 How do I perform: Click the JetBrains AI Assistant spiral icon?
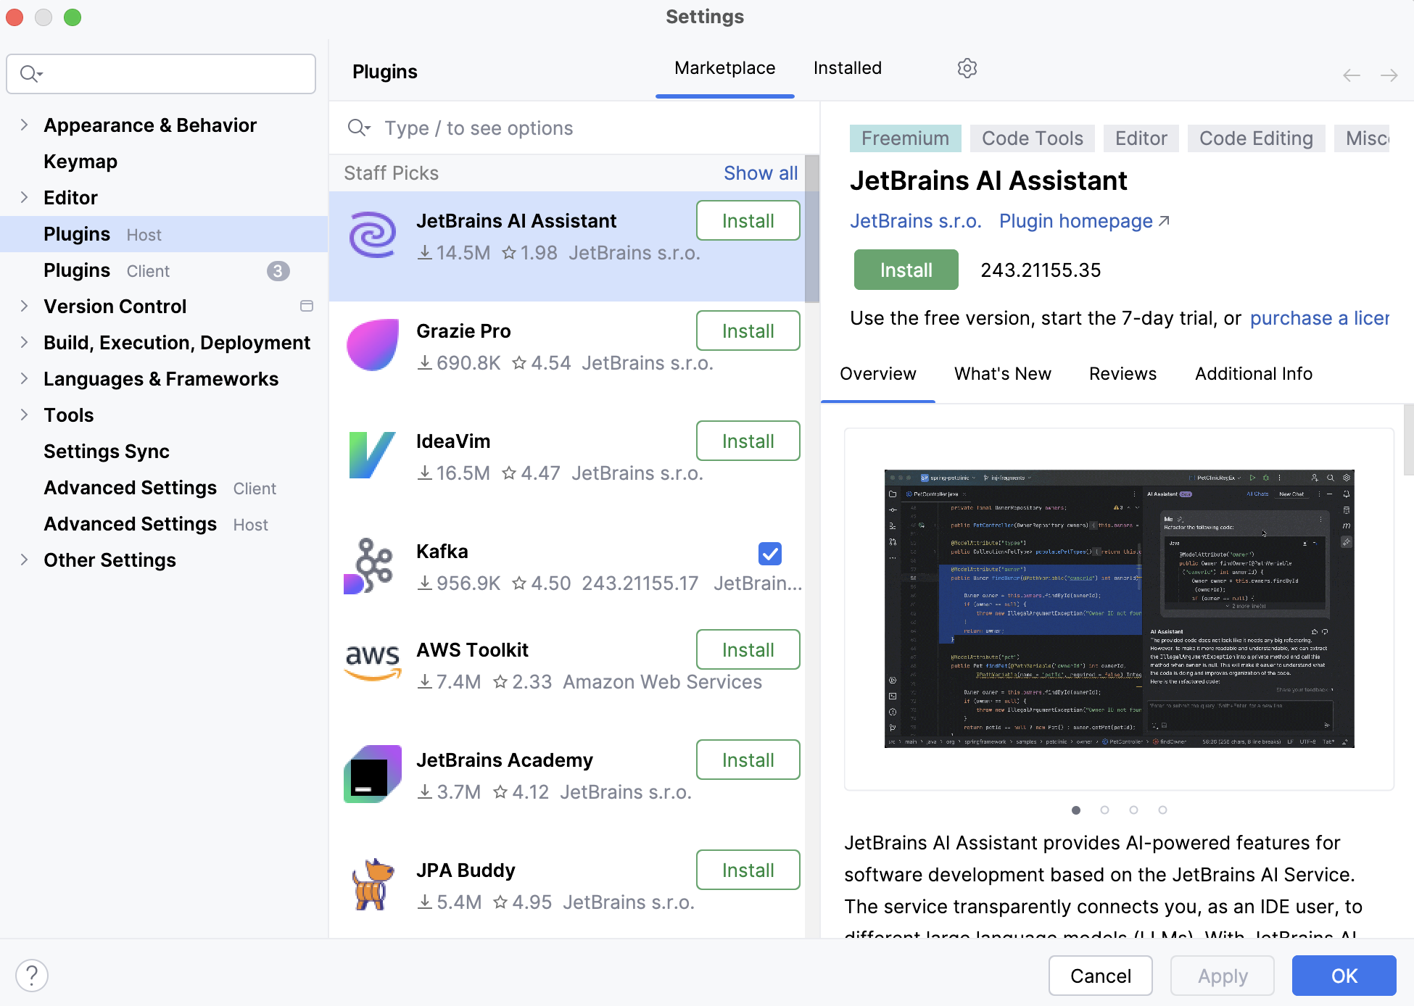click(x=373, y=236)
